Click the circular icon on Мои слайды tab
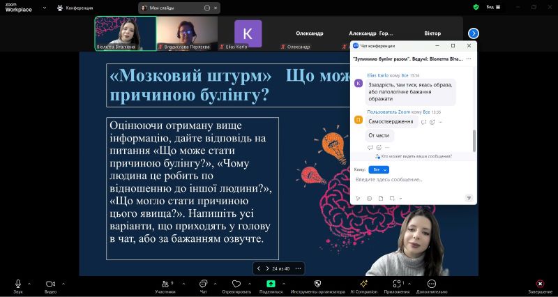The width and height of the screenshot is (558, 297). click(207, 8)
